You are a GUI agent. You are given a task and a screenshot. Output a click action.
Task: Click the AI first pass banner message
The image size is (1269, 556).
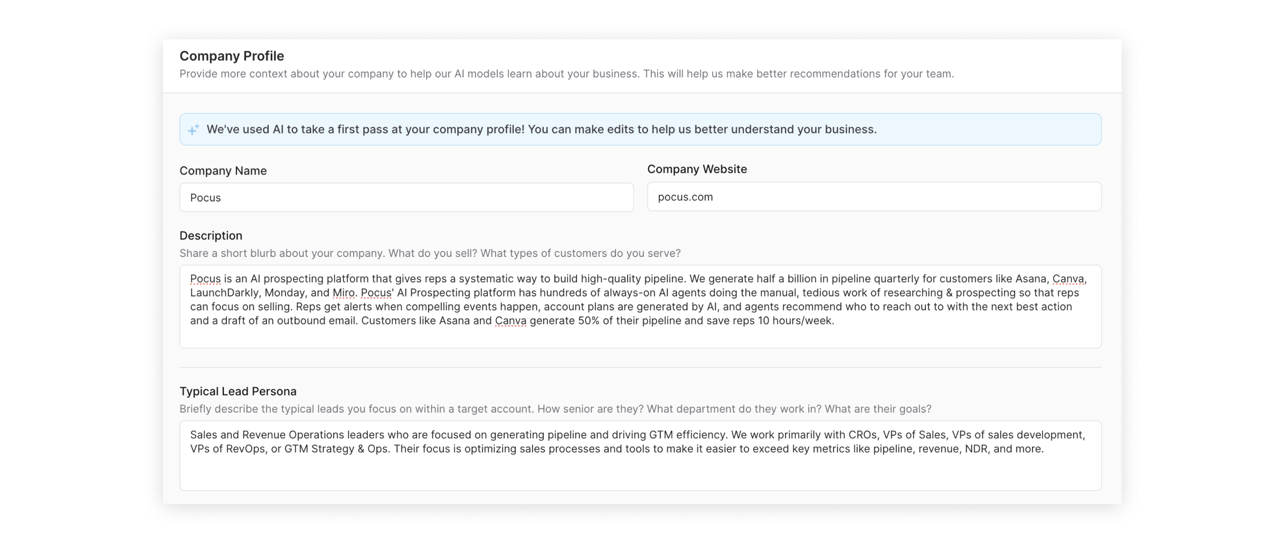(542, 129)
